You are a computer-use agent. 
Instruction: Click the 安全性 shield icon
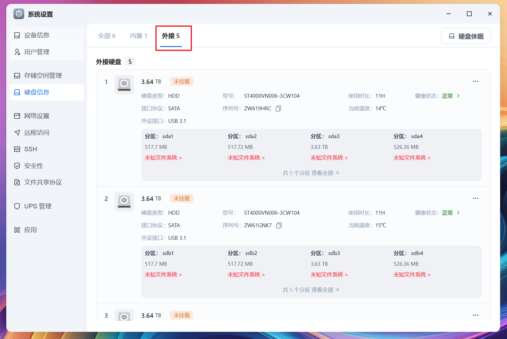[x=17, y=166]
